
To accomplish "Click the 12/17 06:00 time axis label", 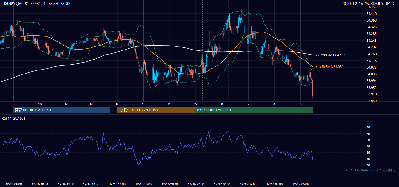I will tap(300, 184).
